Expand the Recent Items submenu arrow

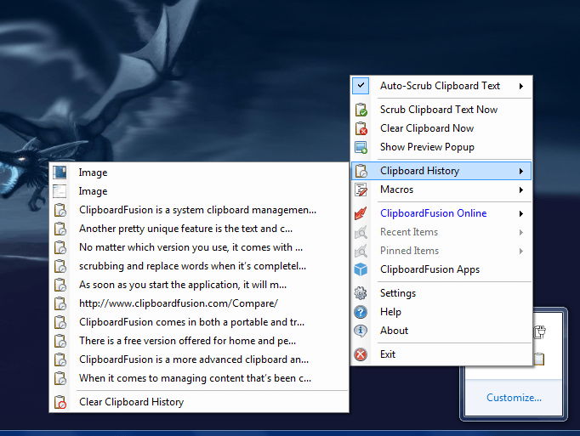pos(520,232)
